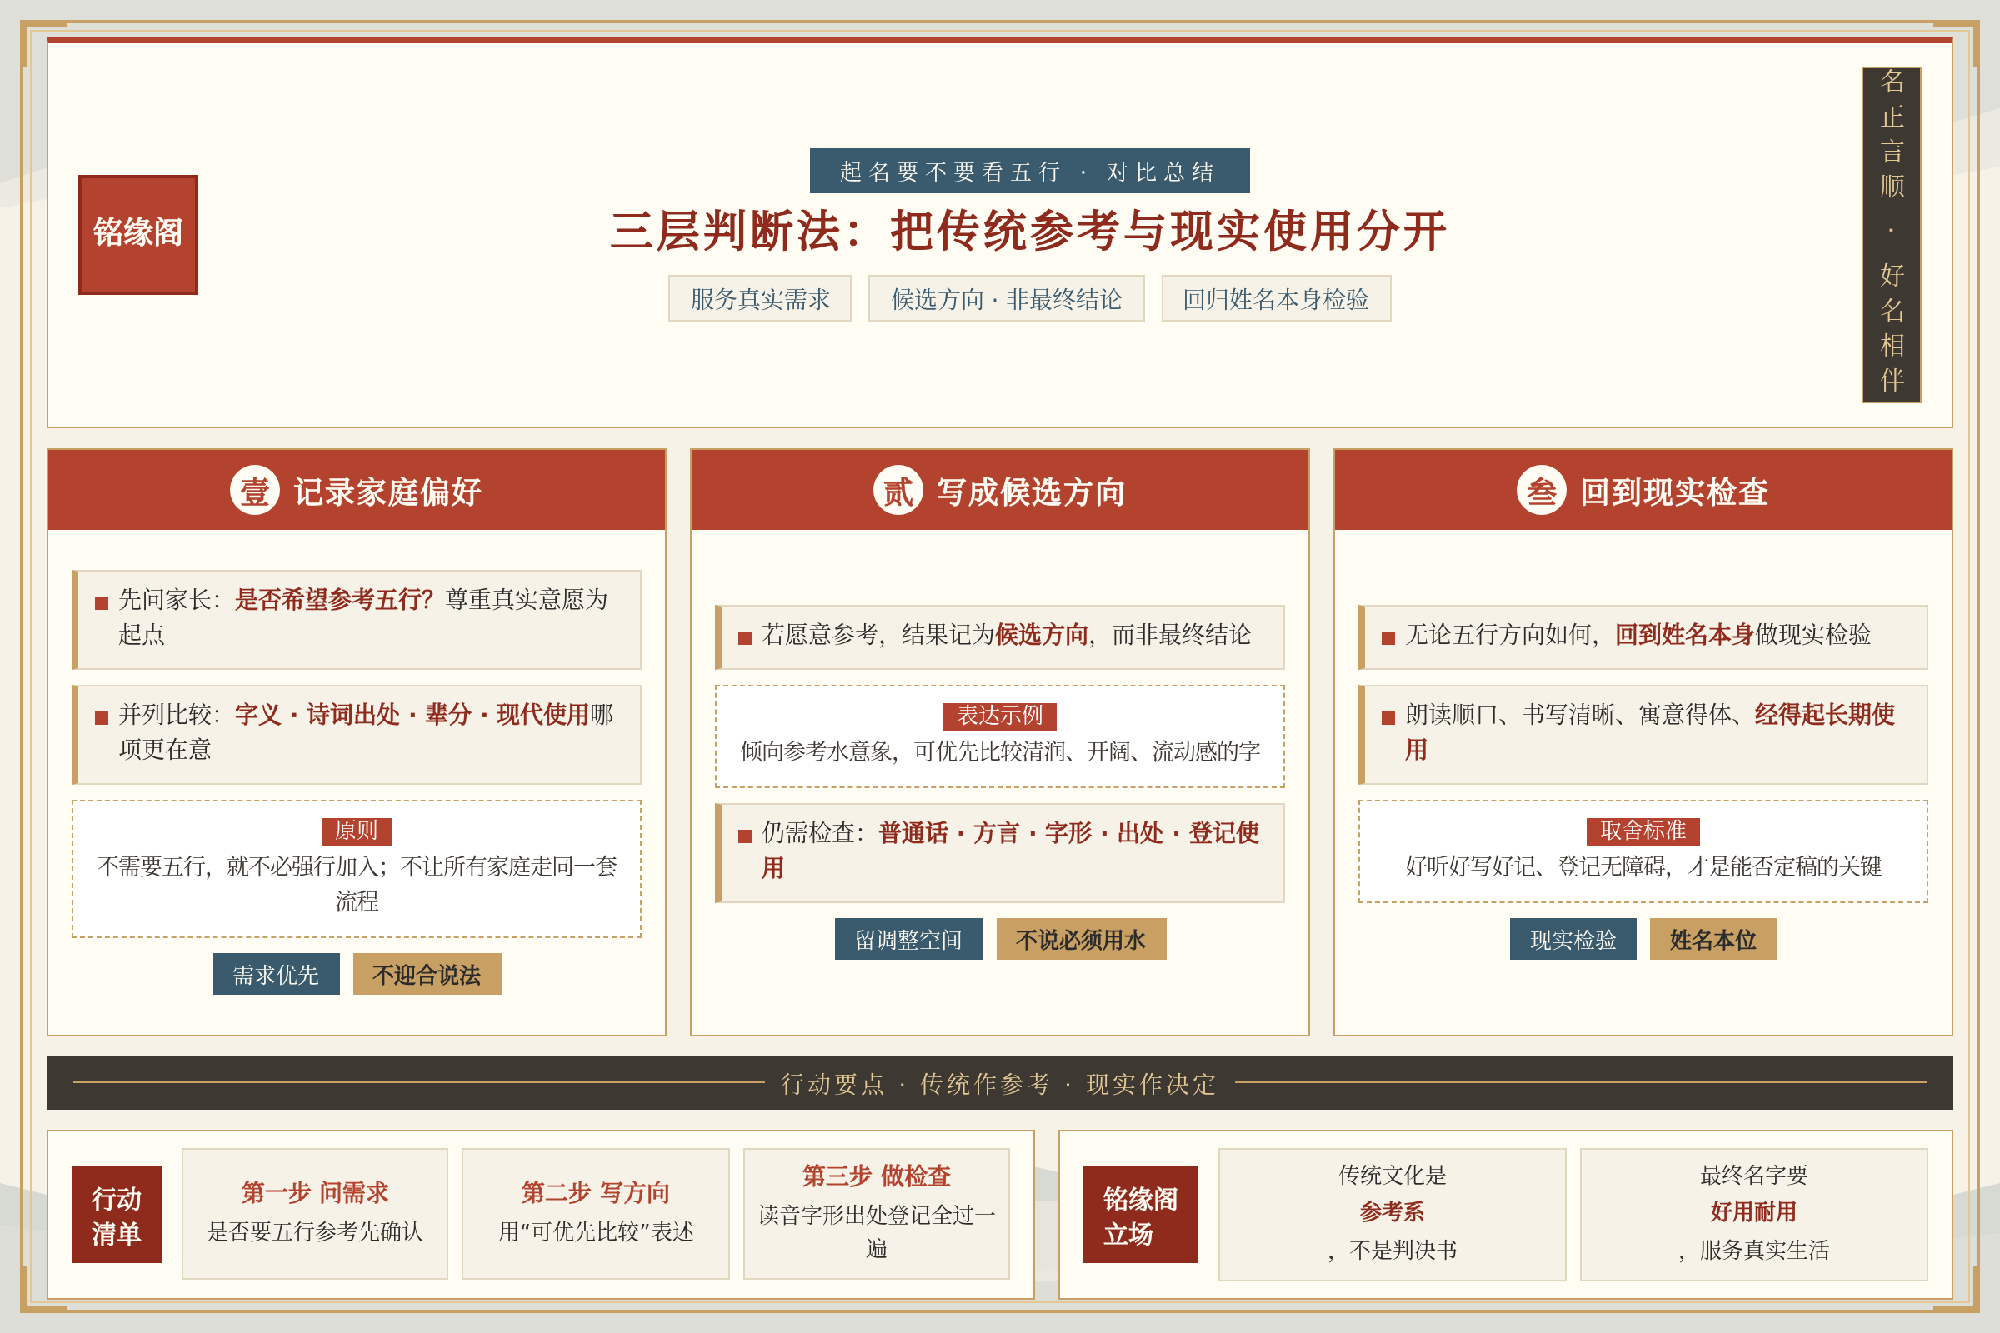Click the 不需要五行 principle text
Image resolution: width=2000 pixels, height=1333 pixels.
[357, 884]
